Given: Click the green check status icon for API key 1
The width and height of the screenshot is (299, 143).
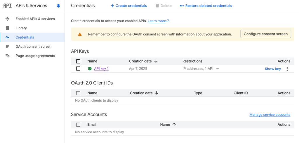Looking at the screenshot, I should point(90,68).
